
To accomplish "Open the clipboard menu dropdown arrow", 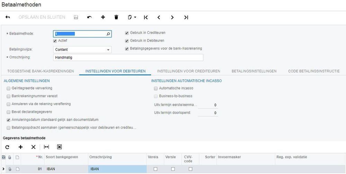I will click(x=135, y=17).
